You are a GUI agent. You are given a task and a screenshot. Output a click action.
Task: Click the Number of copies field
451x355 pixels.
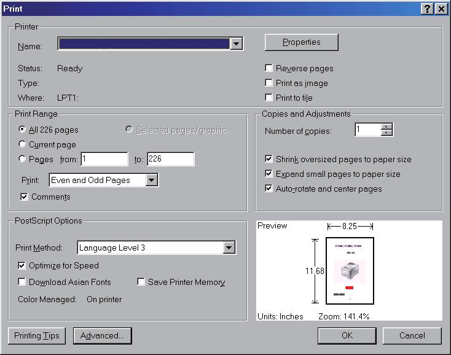tap(368, 130)
